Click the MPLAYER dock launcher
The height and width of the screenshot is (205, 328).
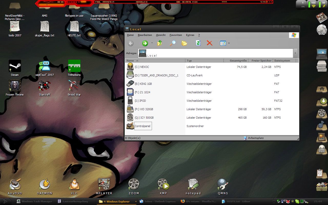click(x=104, y=187)
